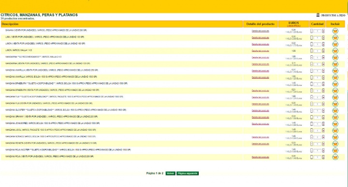Click the Incluir column header
This screenshot has width=348, height=187.
(x=335, y=24)
